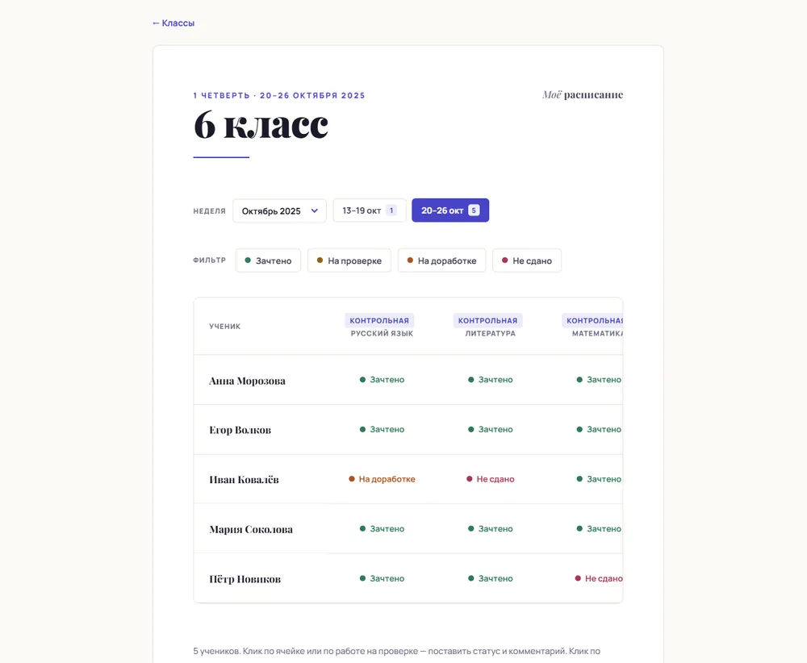Select the 20–26 окт week tab
This screenshot has width=807, height=663.
pyautogui.click(x=450, y=211)
